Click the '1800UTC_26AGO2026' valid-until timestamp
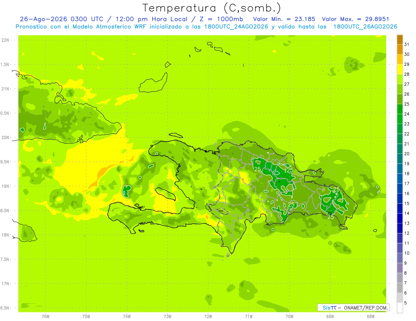Screen dimensions: 416x321 point(365,27)
